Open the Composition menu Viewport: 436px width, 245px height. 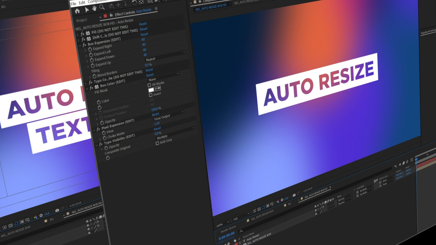(x=98, y=1)
